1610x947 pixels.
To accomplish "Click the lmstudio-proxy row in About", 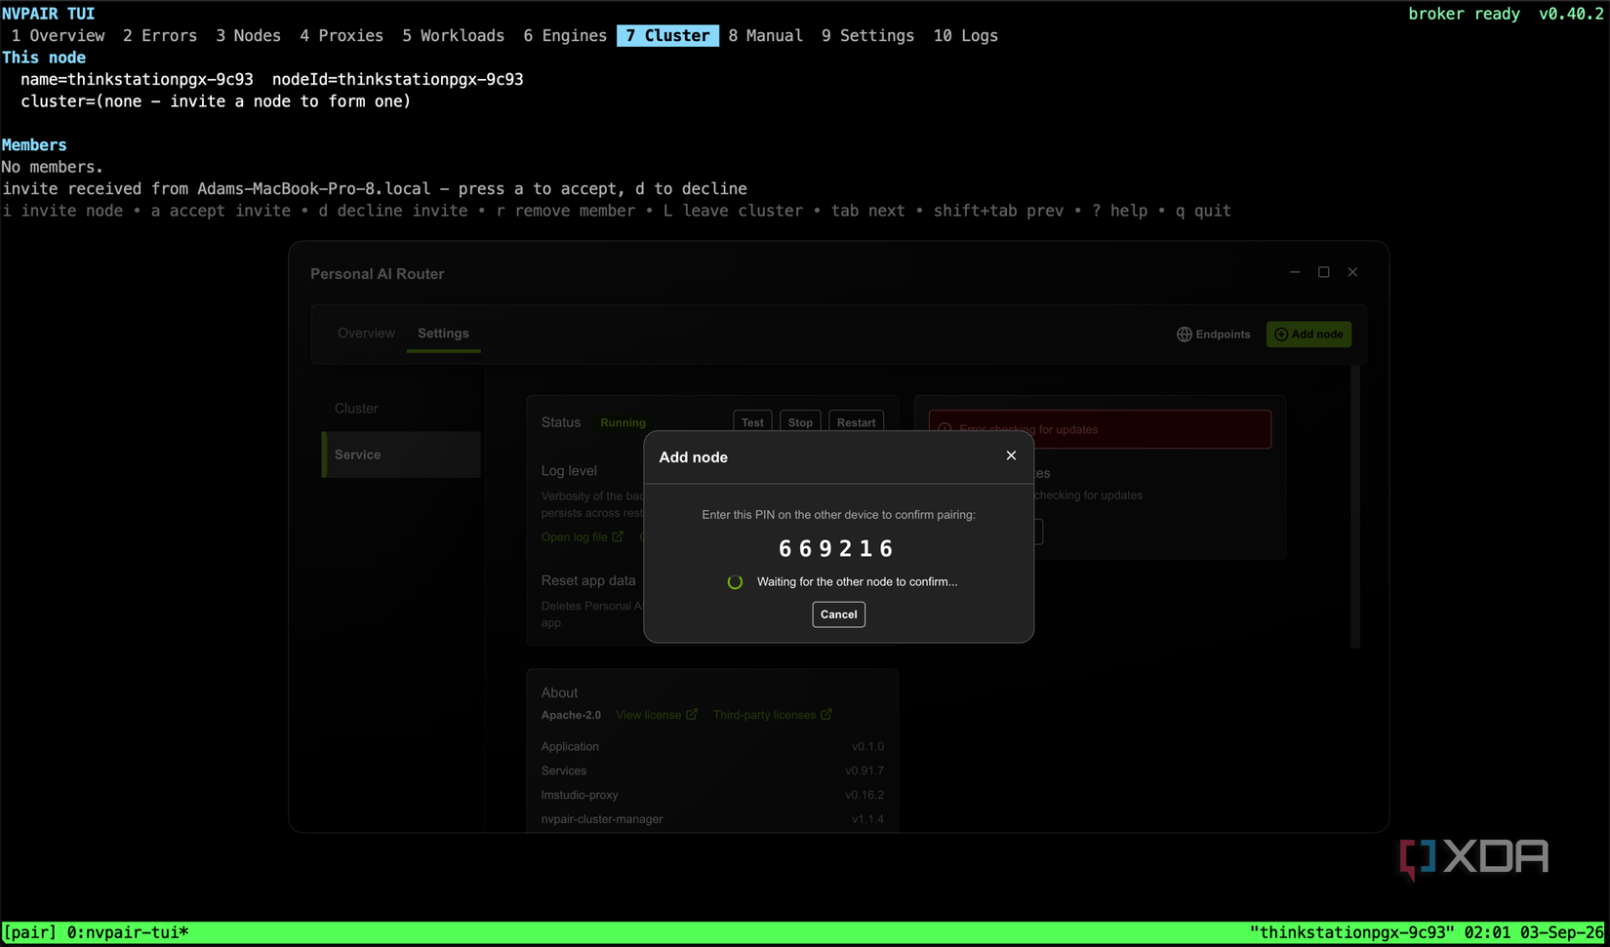I will [712, 795].
